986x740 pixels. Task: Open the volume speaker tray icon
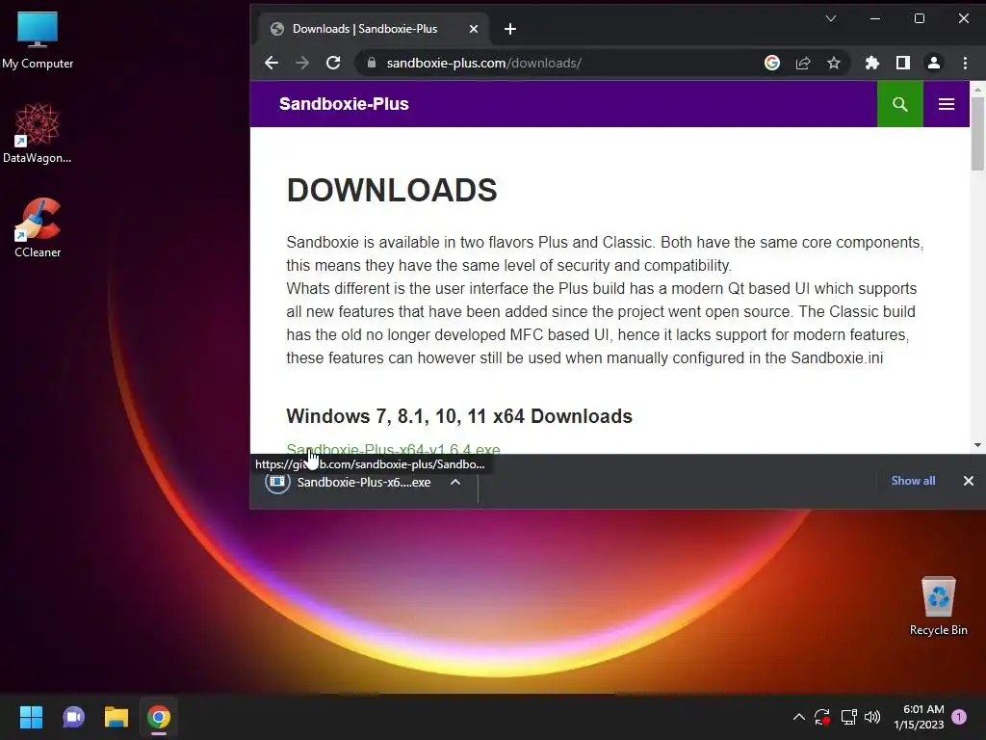[872, 717]
